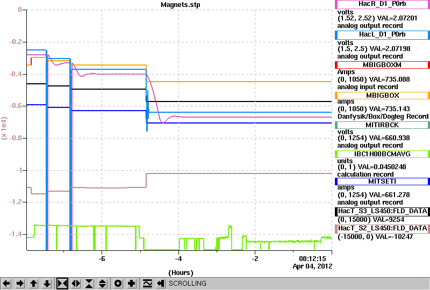Select the HacL_D1_P0rb curve legend
Viewport: 430px width, 290px height.
(382, 35)
